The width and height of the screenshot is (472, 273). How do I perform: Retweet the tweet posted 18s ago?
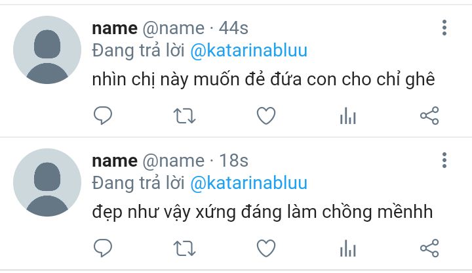184,249
